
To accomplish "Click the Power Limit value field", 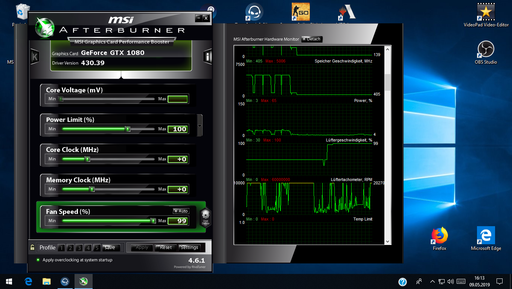I will [178, 129].
